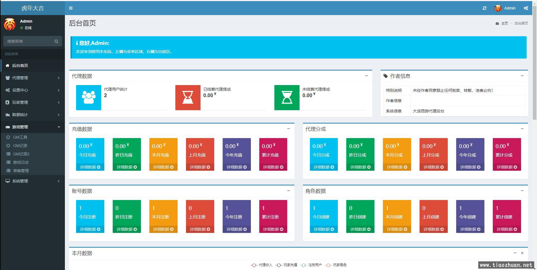Viewport: 537px width, 270px height.
Task: Click the 游戏管理 gamepad icon
Action: click(8, 127)
